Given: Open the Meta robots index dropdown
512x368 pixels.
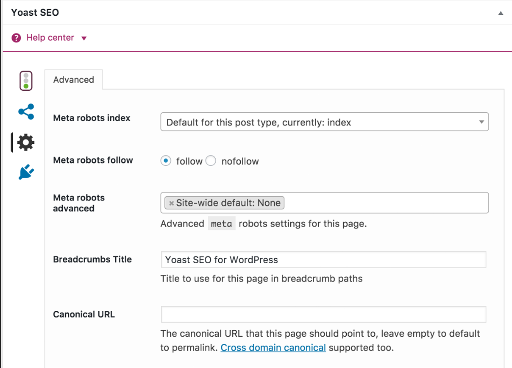Looking at the screenshot, I should pos(325,122).
